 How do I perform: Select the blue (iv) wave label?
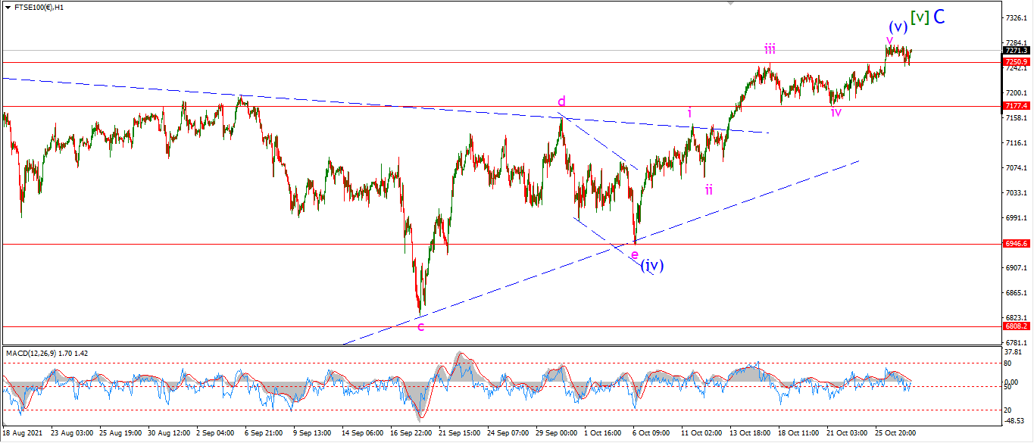tap(652, 265)
